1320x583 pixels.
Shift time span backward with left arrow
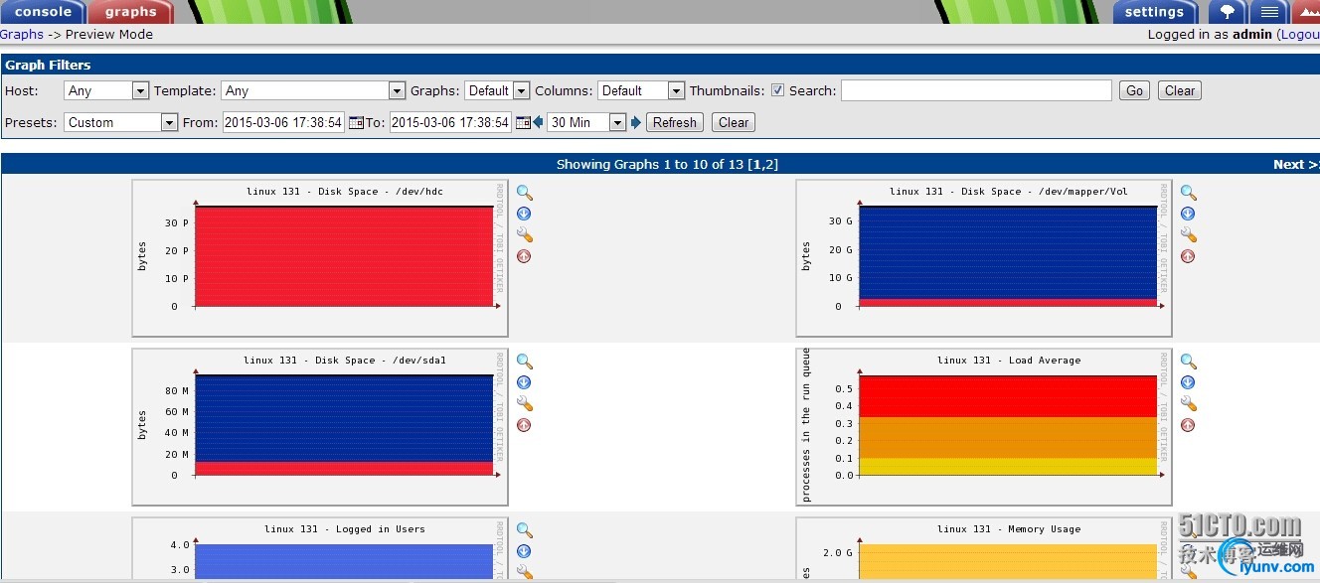coord(538,122)
